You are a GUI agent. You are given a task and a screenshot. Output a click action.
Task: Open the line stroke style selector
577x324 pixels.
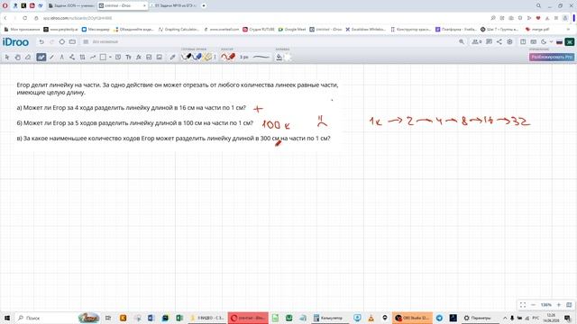tap(261, 57)
